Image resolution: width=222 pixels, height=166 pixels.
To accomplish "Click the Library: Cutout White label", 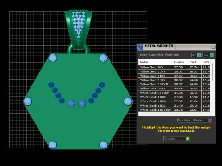I will pyautogui.click(x=159, y=55).
